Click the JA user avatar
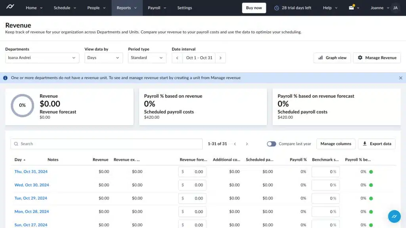This screenshot has height=228, width=406. tap(395, 8)
